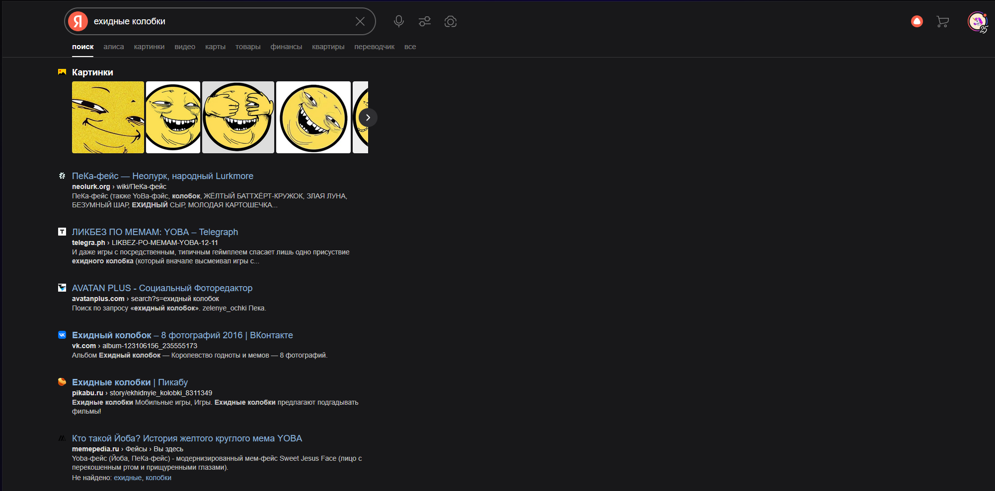
Task: Open Ехидные колобки Пикабу result
Action: click(x=130, y=382)
